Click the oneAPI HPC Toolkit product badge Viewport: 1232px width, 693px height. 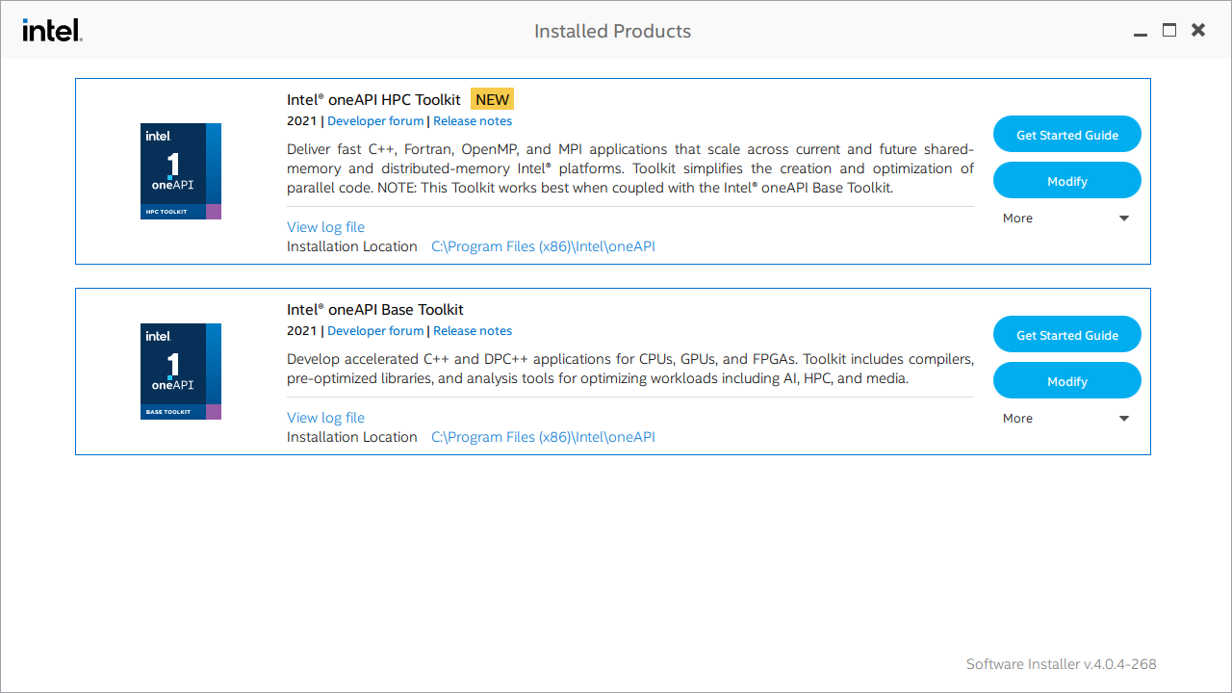tap(180, 170)
